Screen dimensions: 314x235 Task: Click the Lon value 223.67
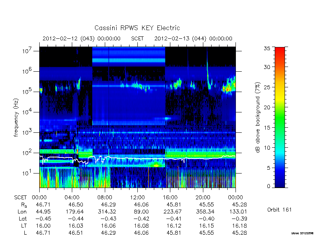click(172, 211)
